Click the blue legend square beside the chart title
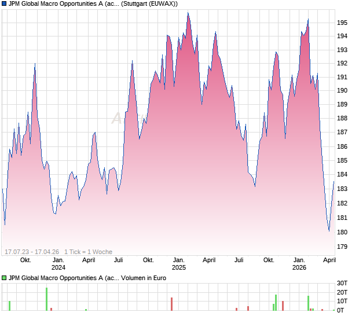 point(4,3)
